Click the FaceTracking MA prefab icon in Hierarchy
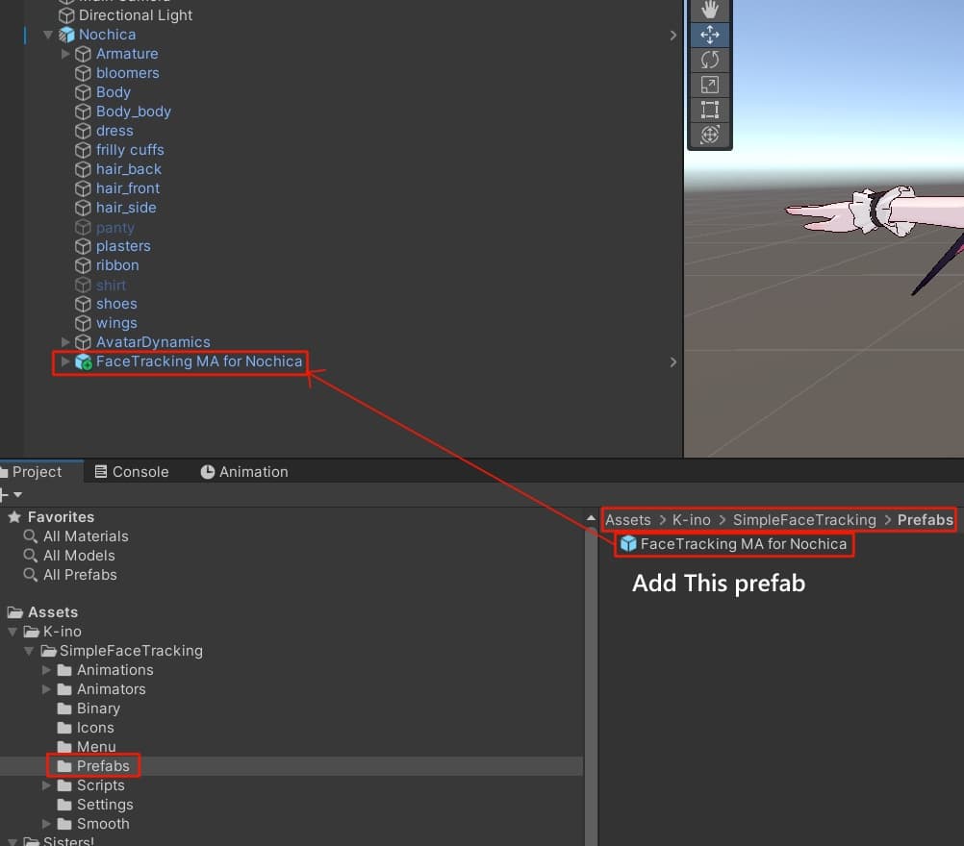Viewport: 964px width, 846px height. [x=83, y=361]
